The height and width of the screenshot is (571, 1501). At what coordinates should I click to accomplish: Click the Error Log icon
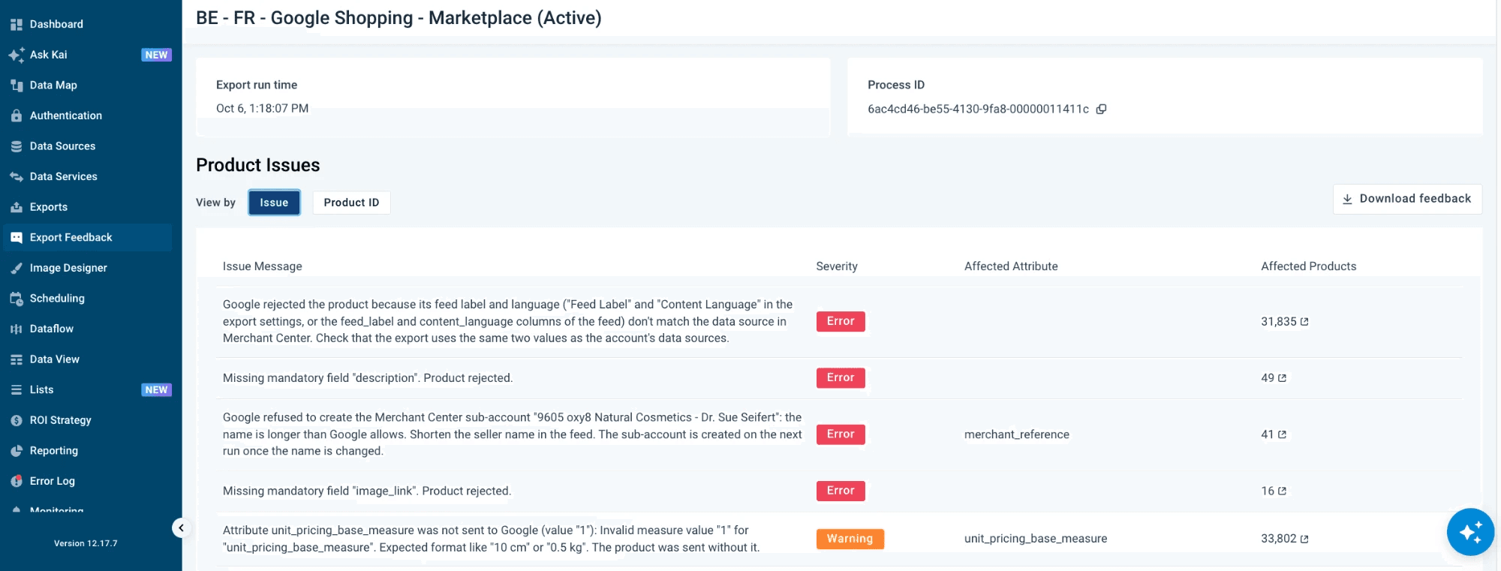(x=17, y=482)
